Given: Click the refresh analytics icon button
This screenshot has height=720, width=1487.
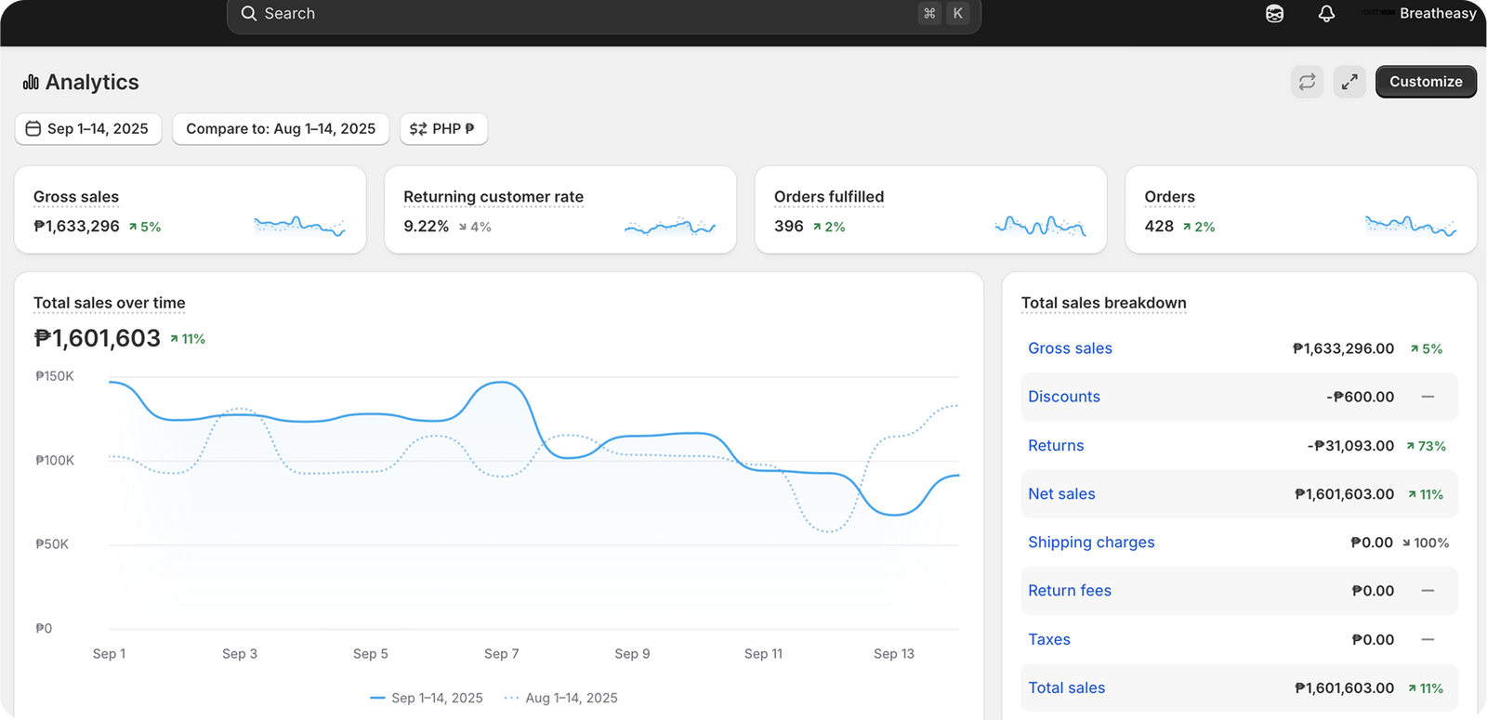Looking at the screenshot, I should click(x=1307, y=82).
